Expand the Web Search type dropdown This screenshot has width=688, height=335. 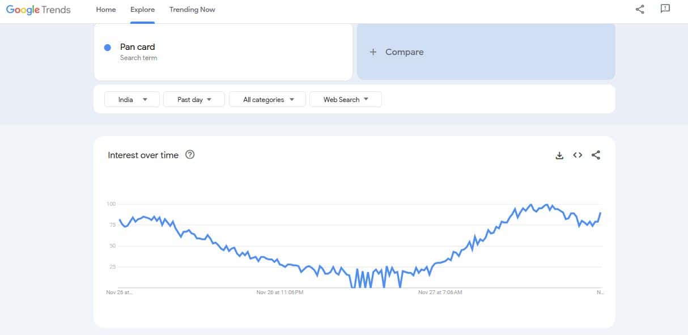click(x=346, y=100)
